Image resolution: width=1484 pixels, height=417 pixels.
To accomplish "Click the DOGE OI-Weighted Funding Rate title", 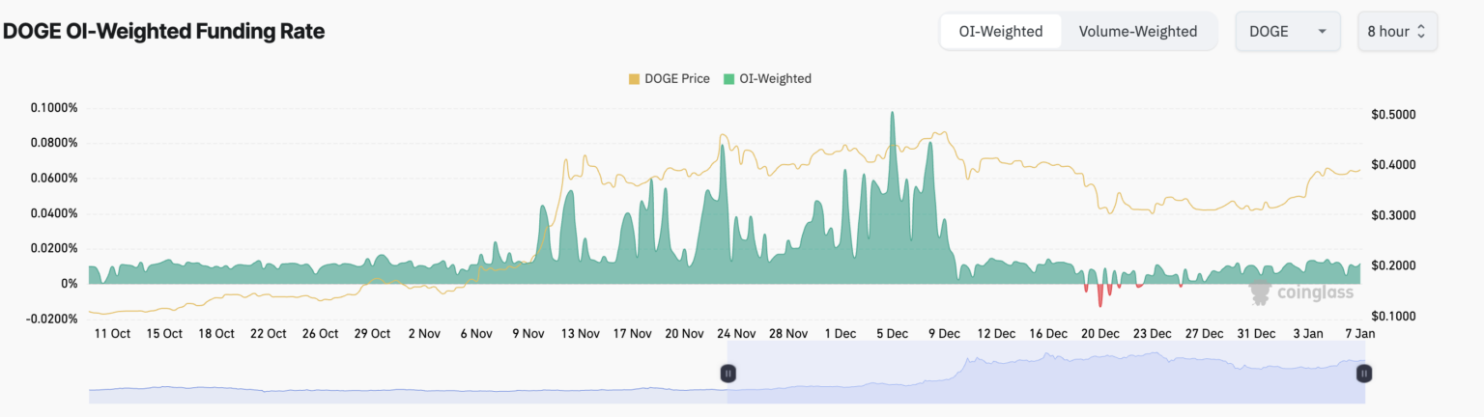I will tap(163, 31).
